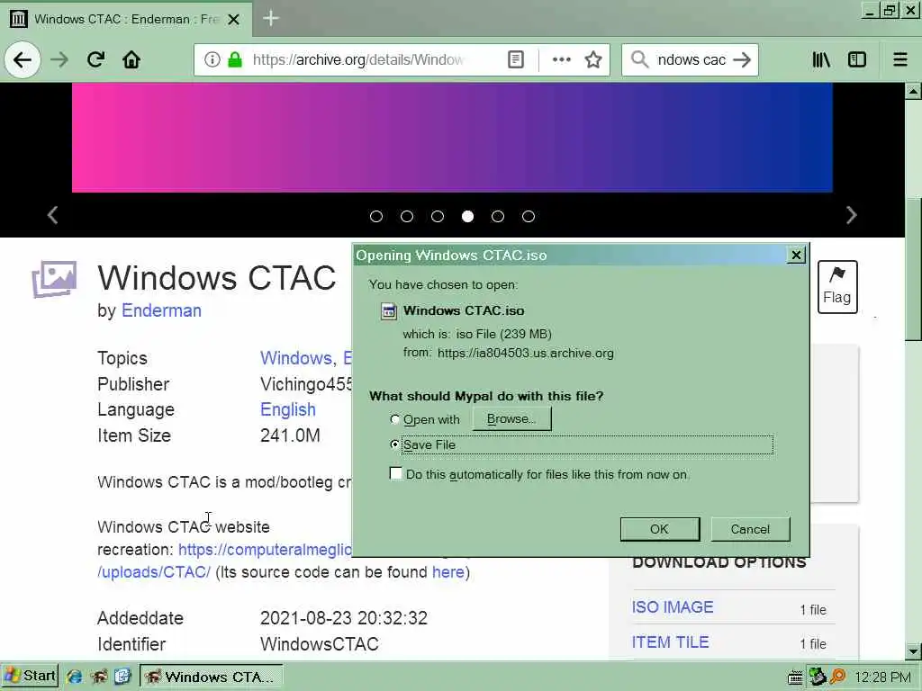Click the green padlock security icon
Viewport: 922px width, 691px height.
tap(235, 59)
